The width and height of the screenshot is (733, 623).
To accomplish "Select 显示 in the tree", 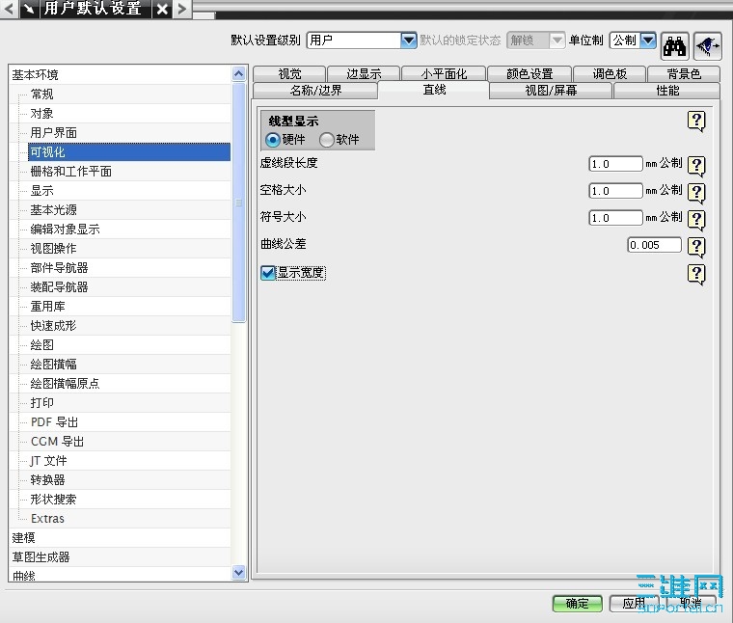I will point(41,191).
